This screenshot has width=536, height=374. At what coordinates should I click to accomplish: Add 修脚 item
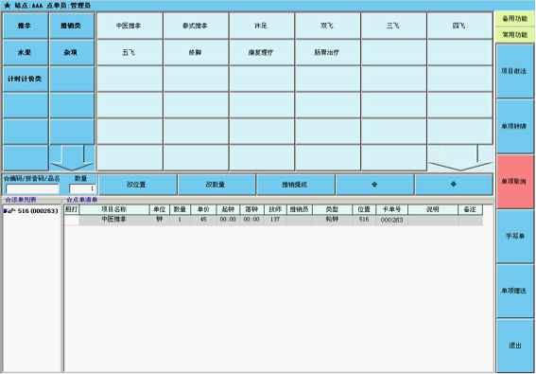[x=196, y=52]
